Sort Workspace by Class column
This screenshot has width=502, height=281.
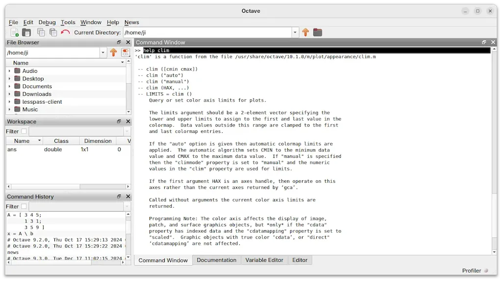[61, 141]
